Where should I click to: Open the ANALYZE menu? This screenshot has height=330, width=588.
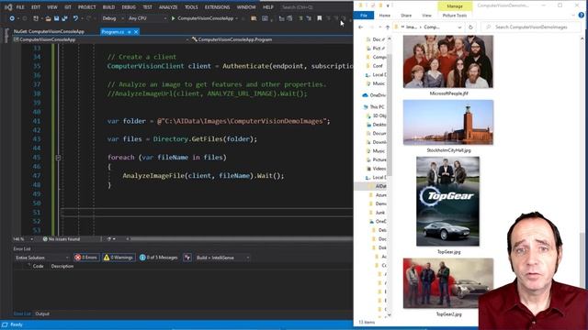coord(168,7)
